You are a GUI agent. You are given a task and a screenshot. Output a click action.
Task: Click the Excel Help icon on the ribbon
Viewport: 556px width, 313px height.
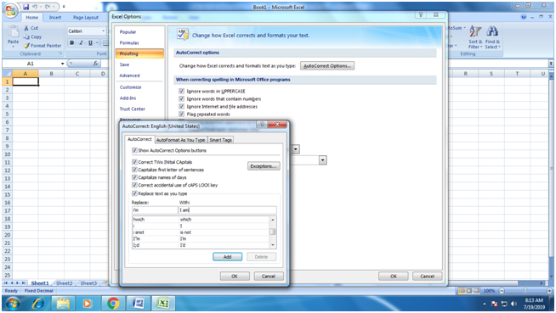pyautogui.click(x=524, y=17)
